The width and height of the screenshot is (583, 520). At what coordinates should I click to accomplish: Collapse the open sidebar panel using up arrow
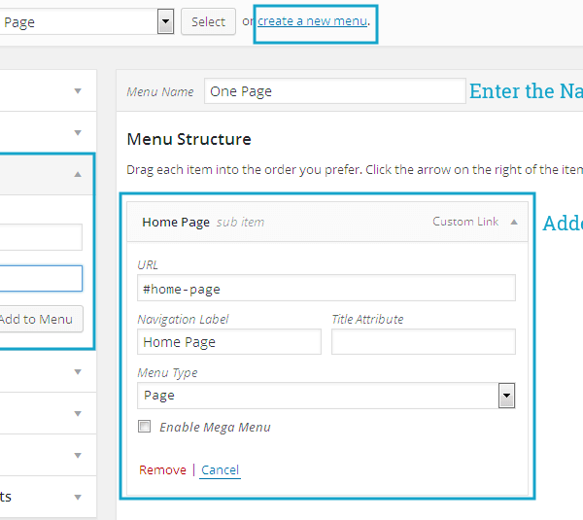pos(78,174)
